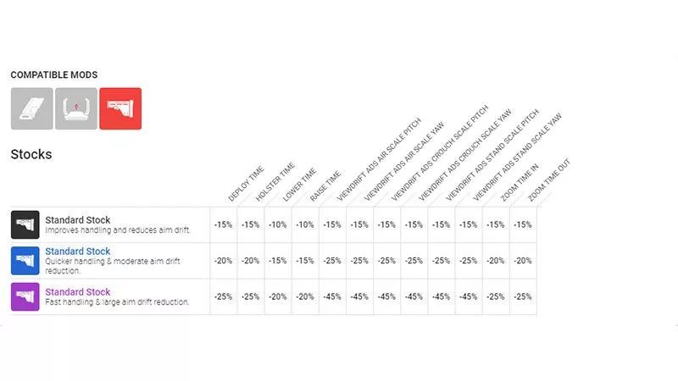
Task: Click Deploy Time -15% cell in first row
Action: click(224, 224)
